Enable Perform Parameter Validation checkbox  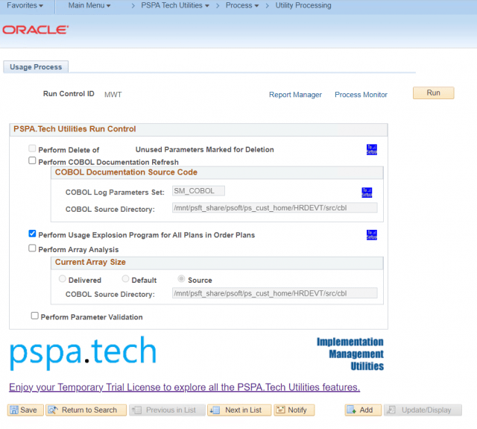[x=35, y=316]
